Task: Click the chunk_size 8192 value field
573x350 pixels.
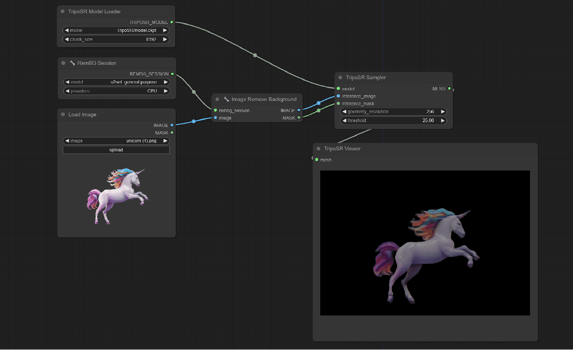Action: (116, 39)
